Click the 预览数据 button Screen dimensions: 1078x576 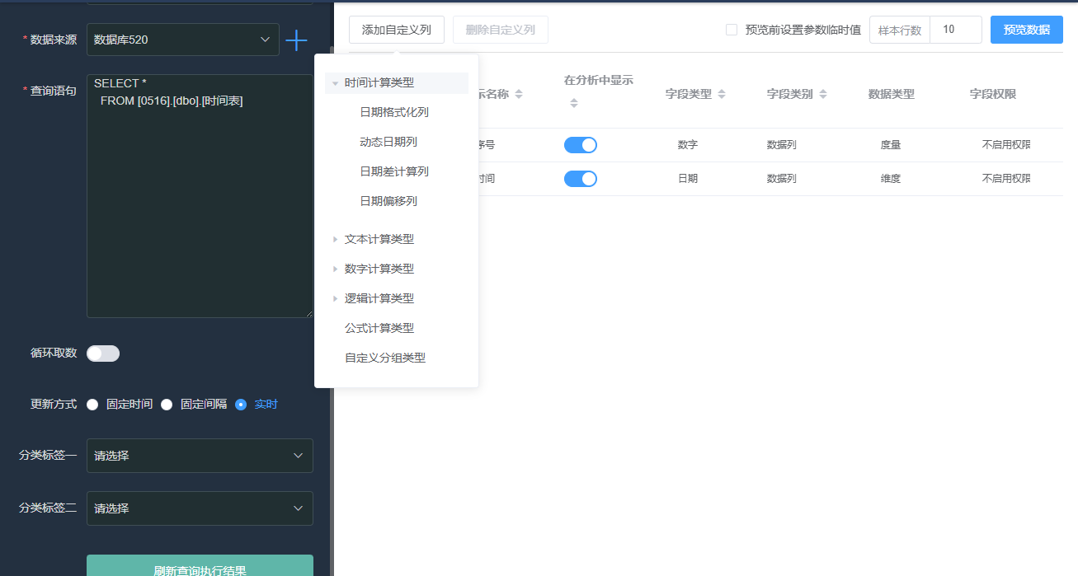1027,30
